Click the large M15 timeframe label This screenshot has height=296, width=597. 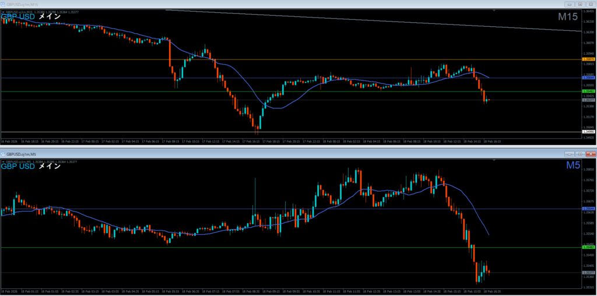pyautogui.click(x=567, y=17)
